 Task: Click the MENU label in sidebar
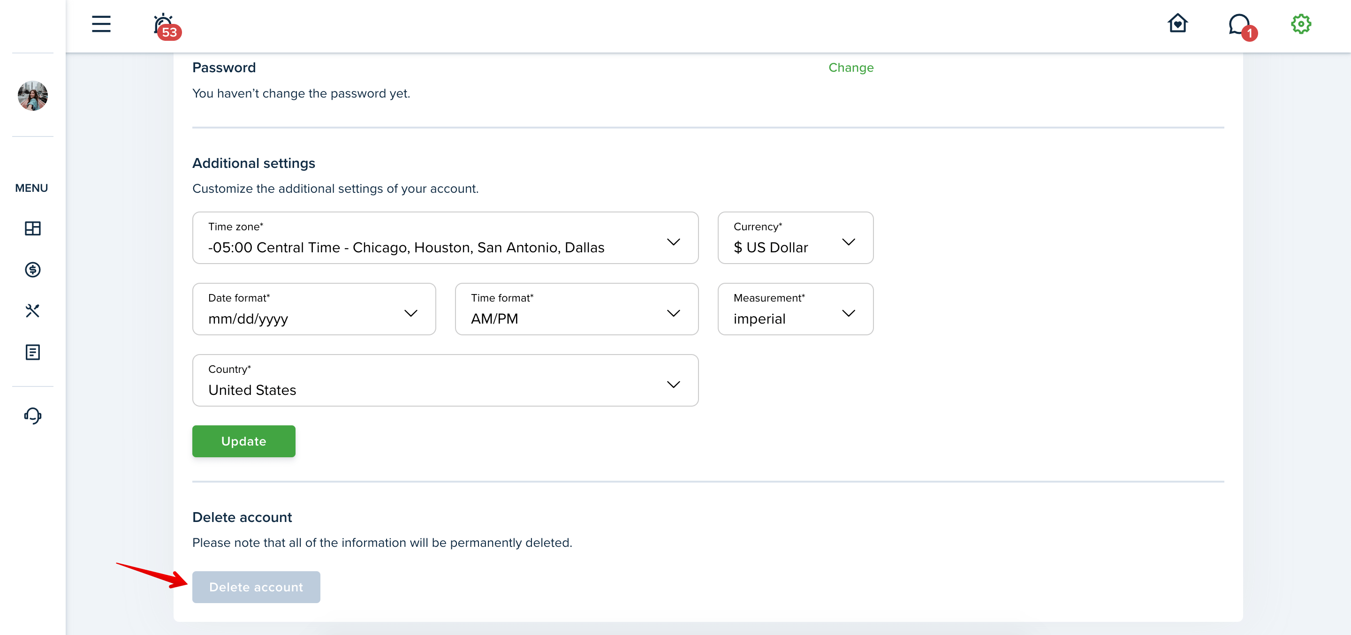(31, 188)
